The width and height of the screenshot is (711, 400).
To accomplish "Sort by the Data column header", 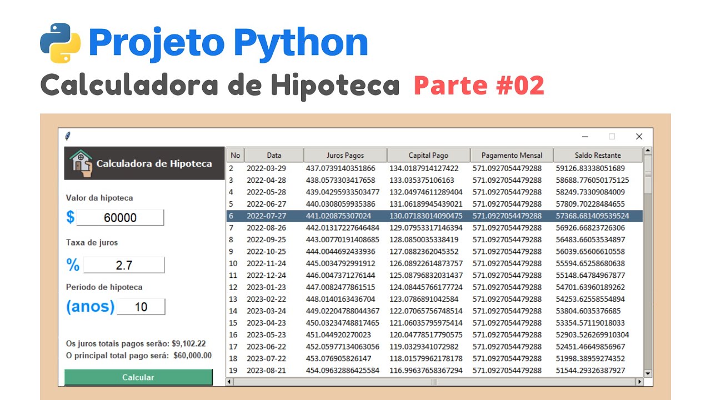I will (274, 155).
